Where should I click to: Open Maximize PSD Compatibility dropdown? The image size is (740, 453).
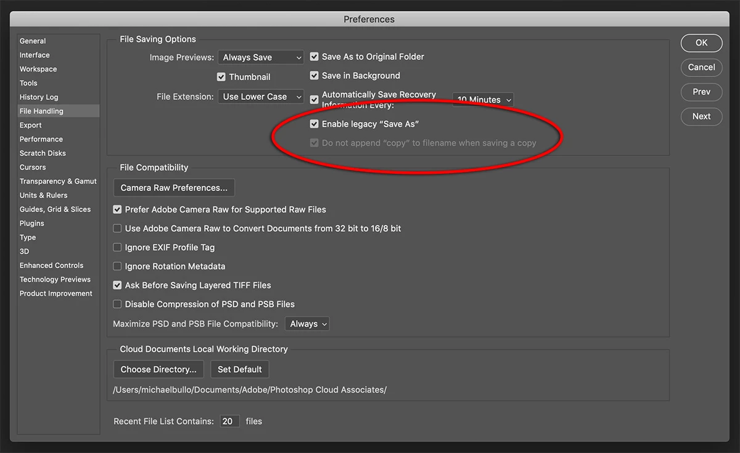pos(307,324)
